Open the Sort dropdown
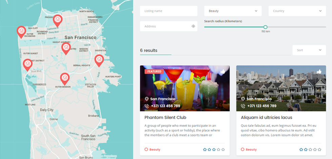 (309, 50)
